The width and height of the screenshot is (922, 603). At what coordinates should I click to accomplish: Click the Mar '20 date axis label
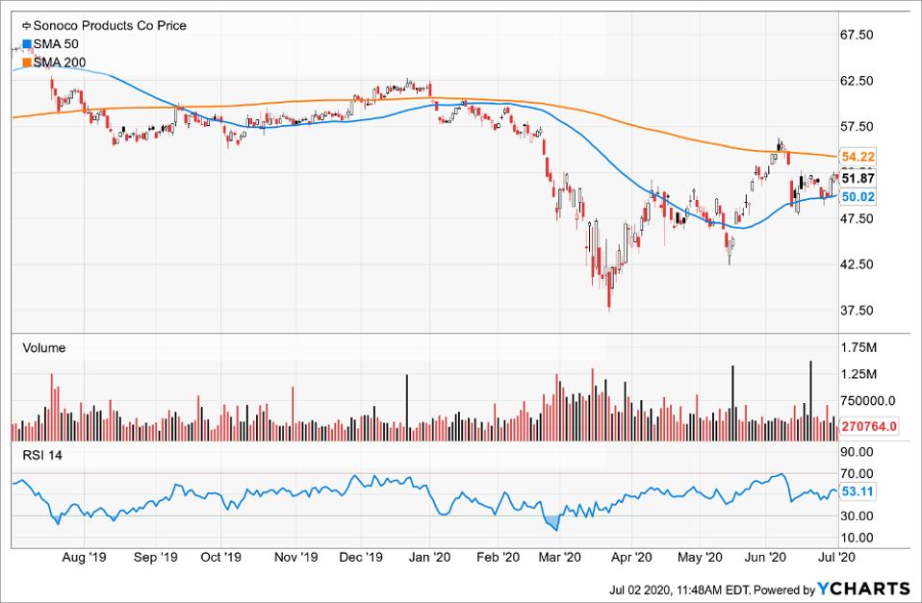point(560,557)
